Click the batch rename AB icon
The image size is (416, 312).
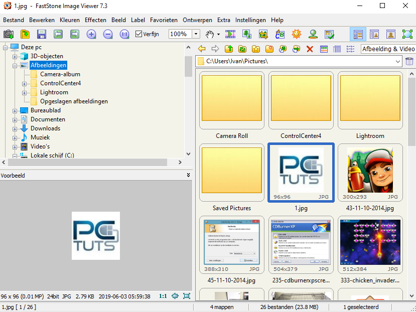(x=280, y=34)
